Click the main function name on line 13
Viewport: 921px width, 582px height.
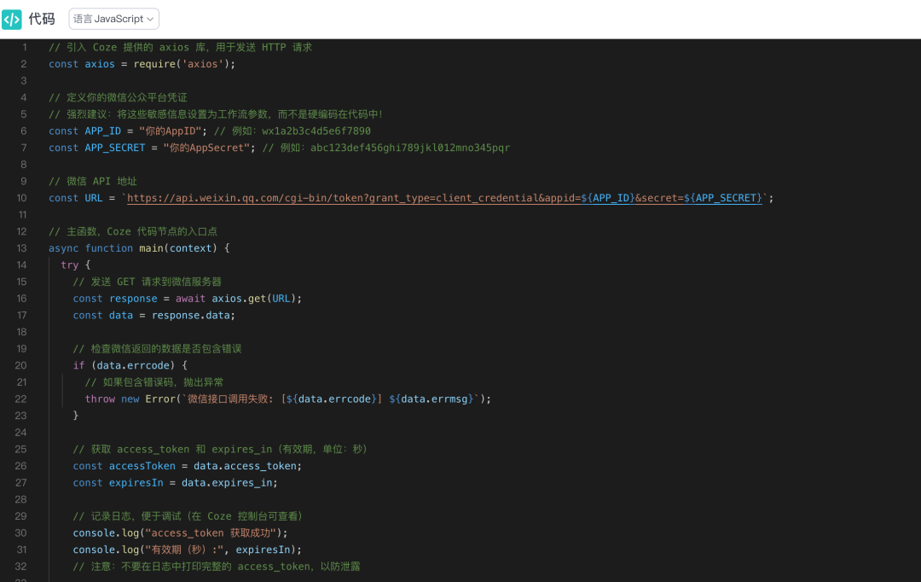pos(151,248)
